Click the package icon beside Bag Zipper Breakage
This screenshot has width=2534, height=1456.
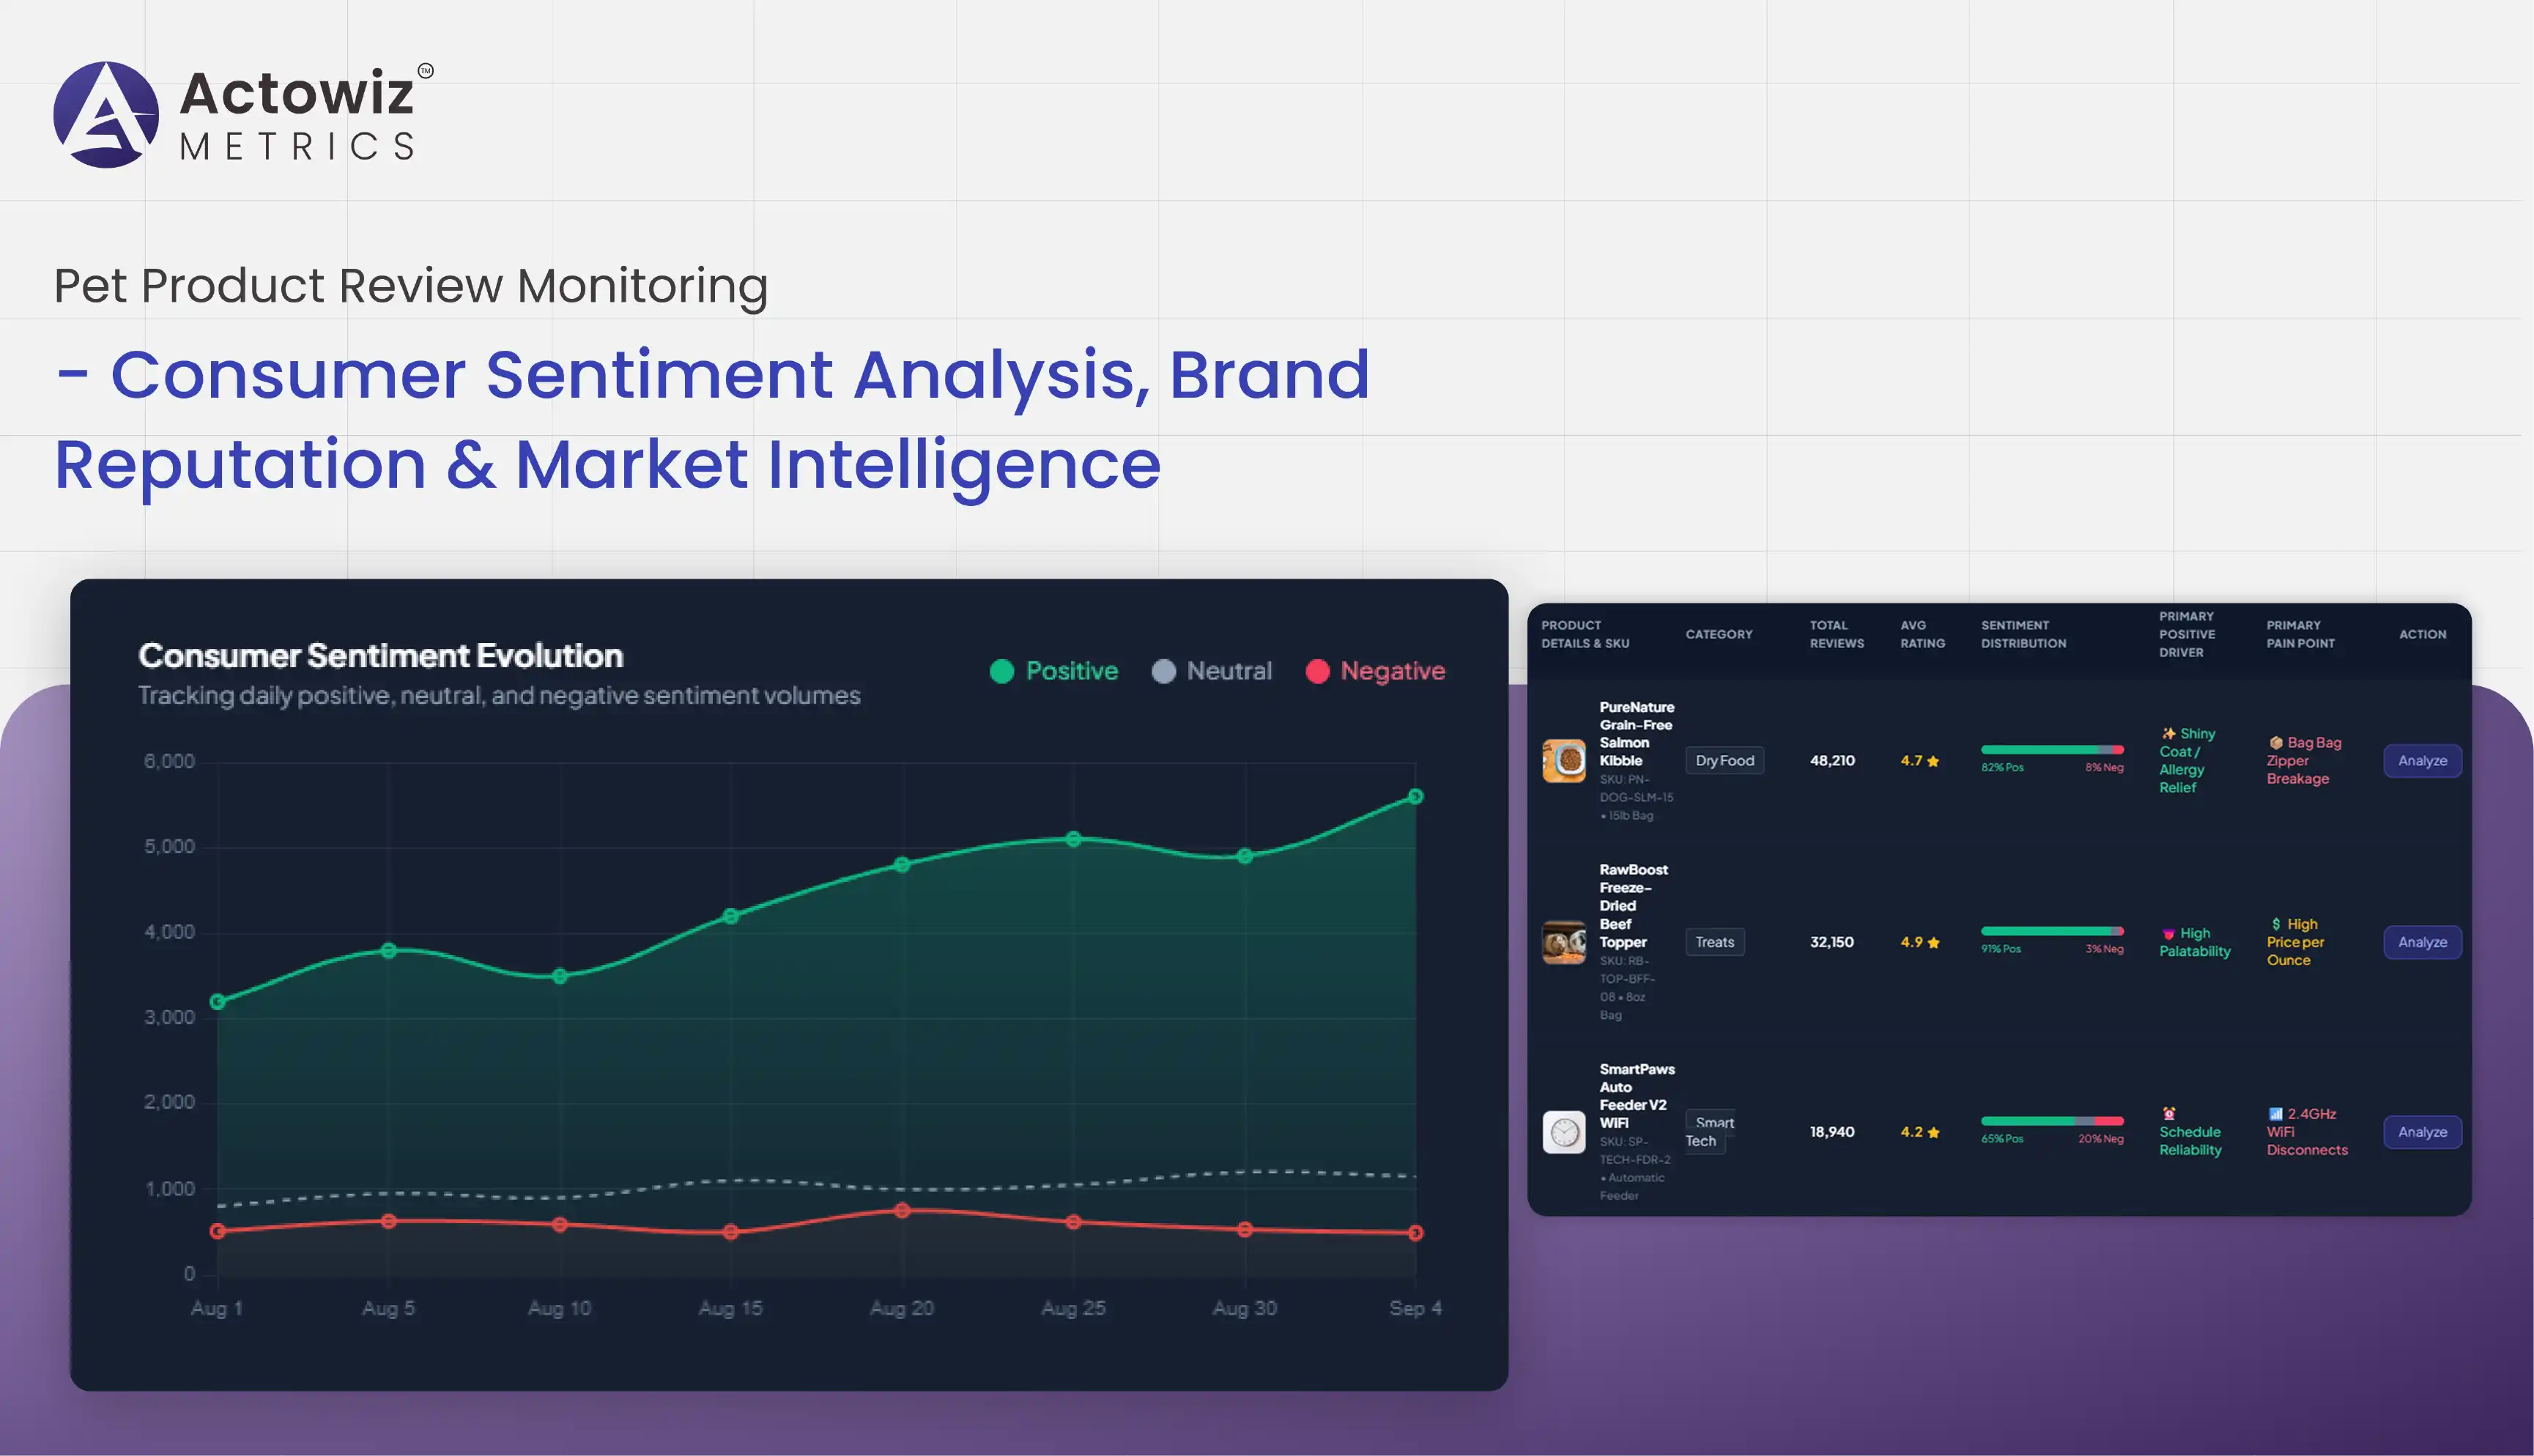click(2276, 742)
